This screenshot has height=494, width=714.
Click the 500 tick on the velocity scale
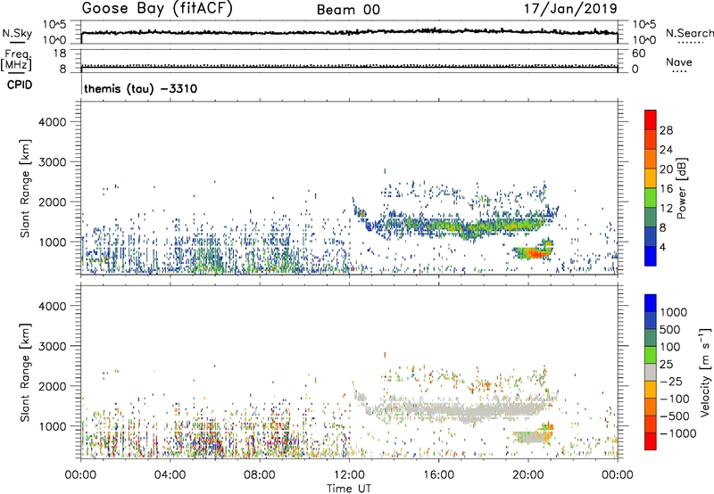click(x=670, y=329)
